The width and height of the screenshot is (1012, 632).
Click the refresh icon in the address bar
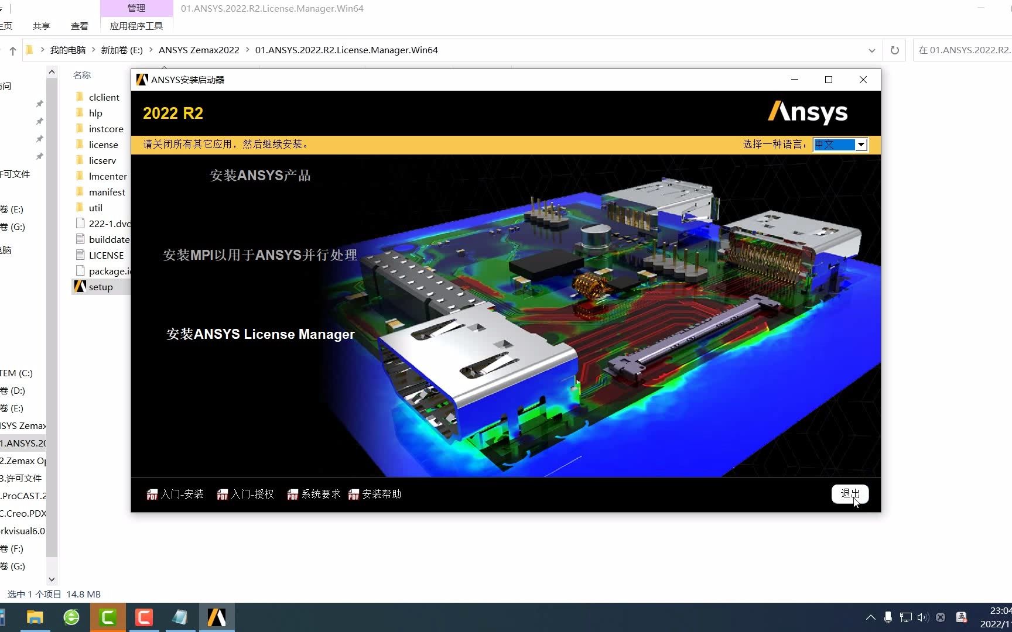point(894,50)
